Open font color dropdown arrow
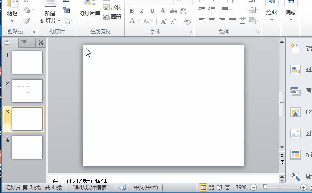312x193 pixels. (139, 21)
